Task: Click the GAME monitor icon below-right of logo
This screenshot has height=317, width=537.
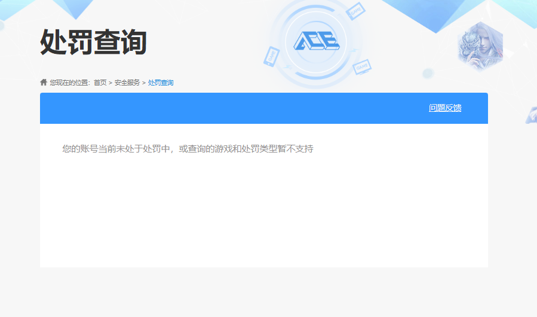Action: [x=362, y=67]
